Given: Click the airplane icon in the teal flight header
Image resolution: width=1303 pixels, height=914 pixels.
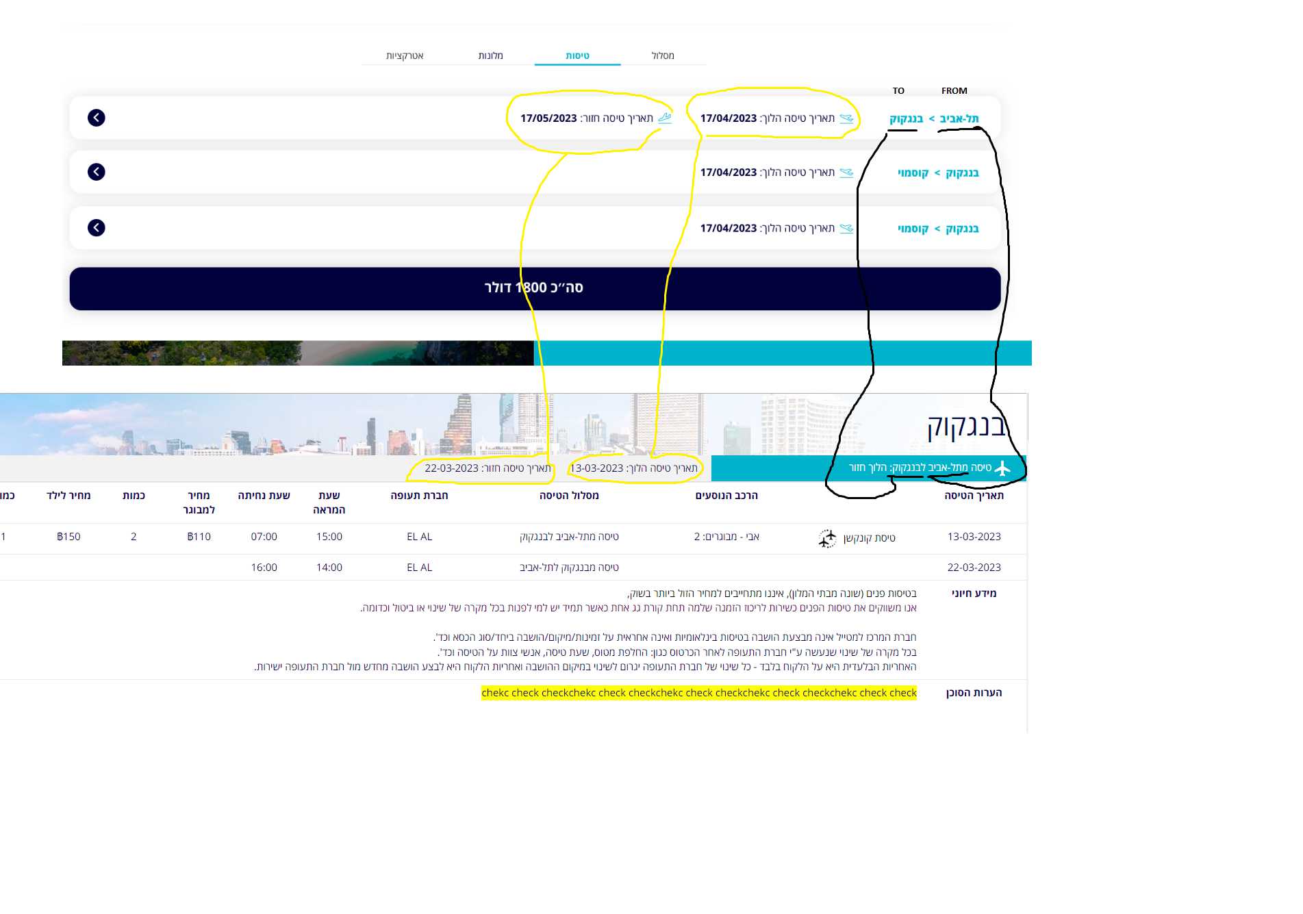Looking at the screenshot, I should pos(1002,468).
